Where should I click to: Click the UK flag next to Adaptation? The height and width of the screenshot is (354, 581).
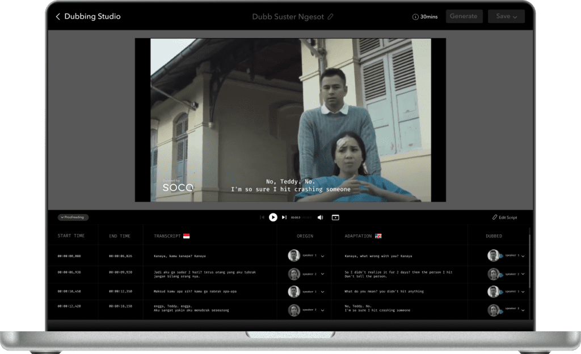(378, 236)
